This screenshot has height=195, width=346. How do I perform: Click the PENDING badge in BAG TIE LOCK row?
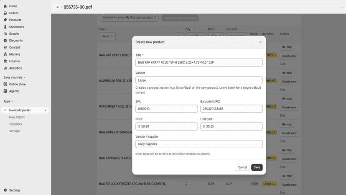pyautogui.click(x=270, y=184)
